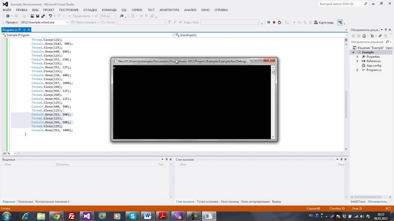Switch to Контрольные значения 1 tab
The width and height of the screenshot is (394, 221).
click(52, 202)
